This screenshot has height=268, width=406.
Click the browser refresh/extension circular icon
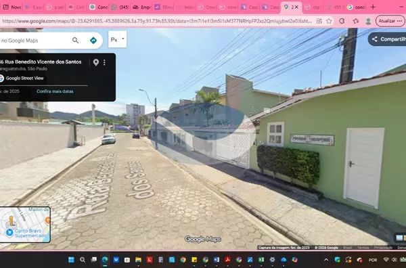point(342,21)
